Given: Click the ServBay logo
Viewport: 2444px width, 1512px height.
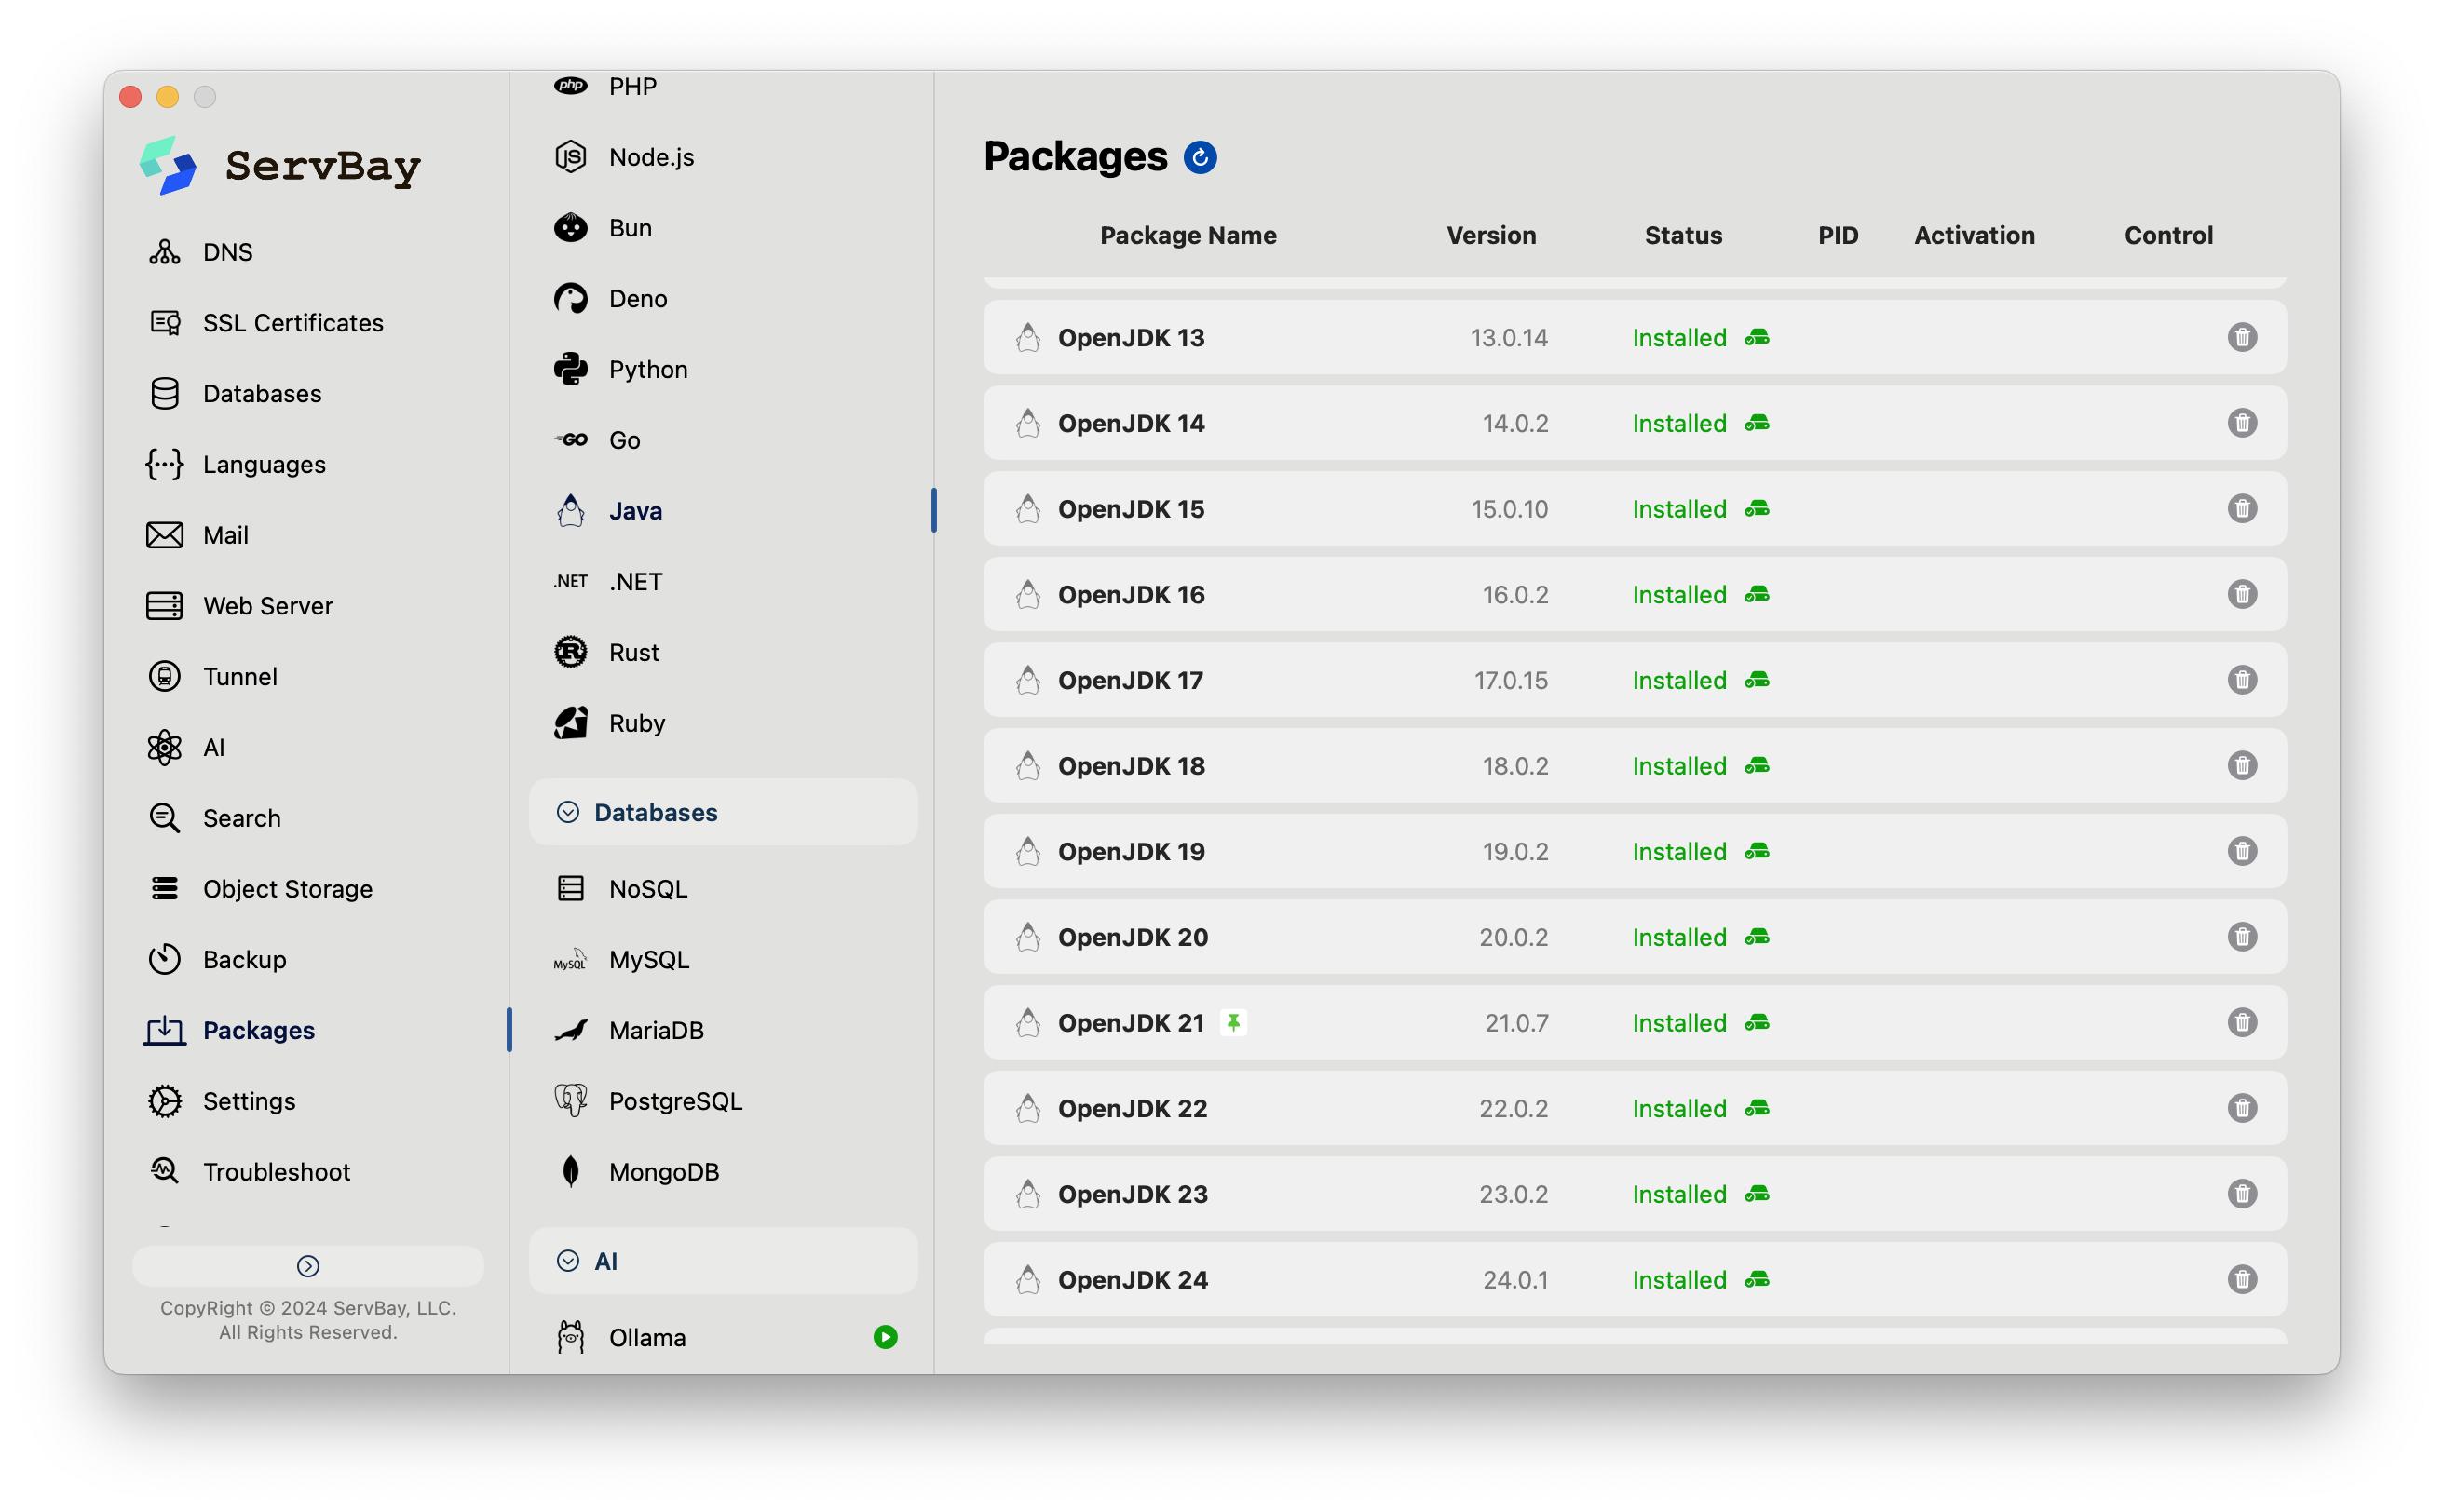Looking at the screenshot, I should (280, 166).
